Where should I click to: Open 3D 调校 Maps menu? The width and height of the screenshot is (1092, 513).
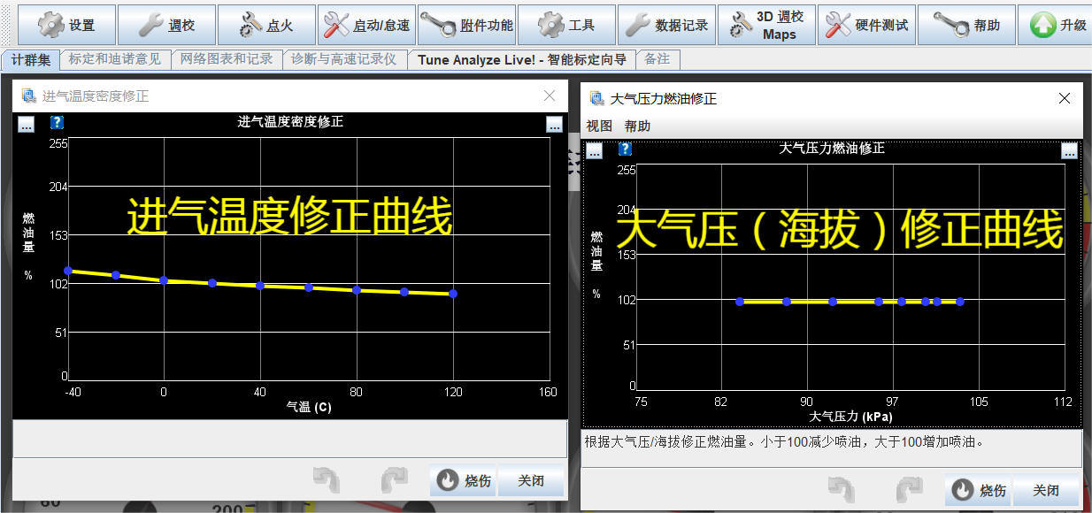[766, 25]
